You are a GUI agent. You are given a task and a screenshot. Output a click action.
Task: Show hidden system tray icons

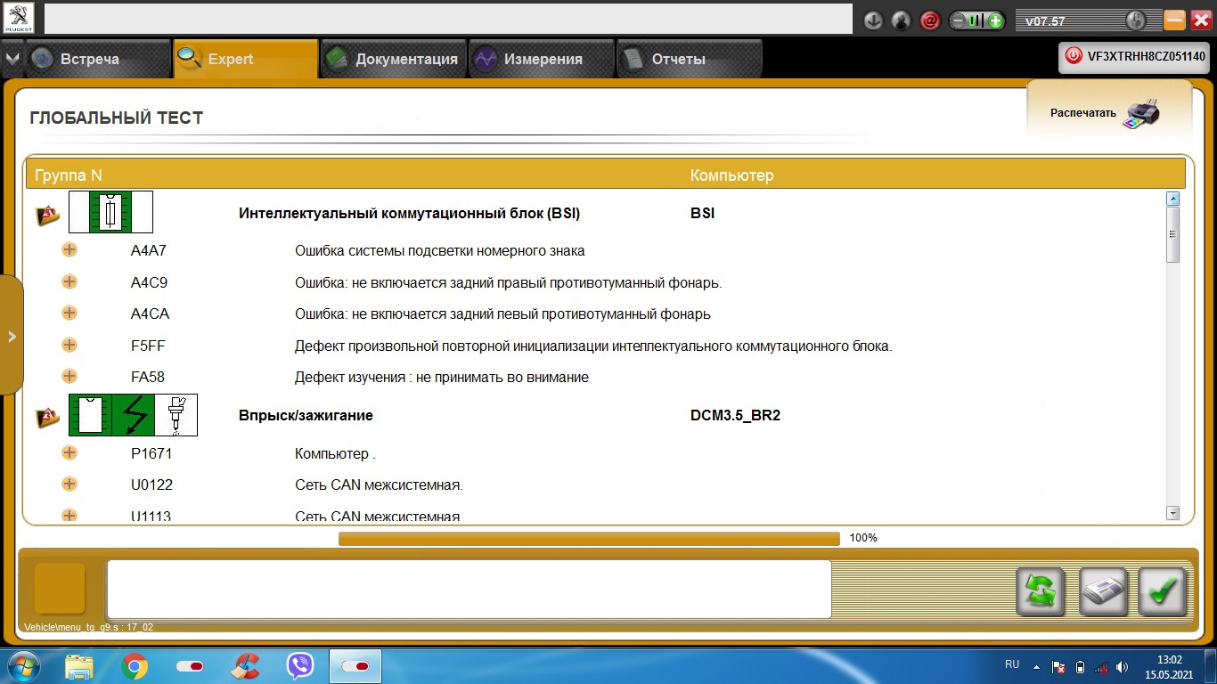click(1036, 666)
